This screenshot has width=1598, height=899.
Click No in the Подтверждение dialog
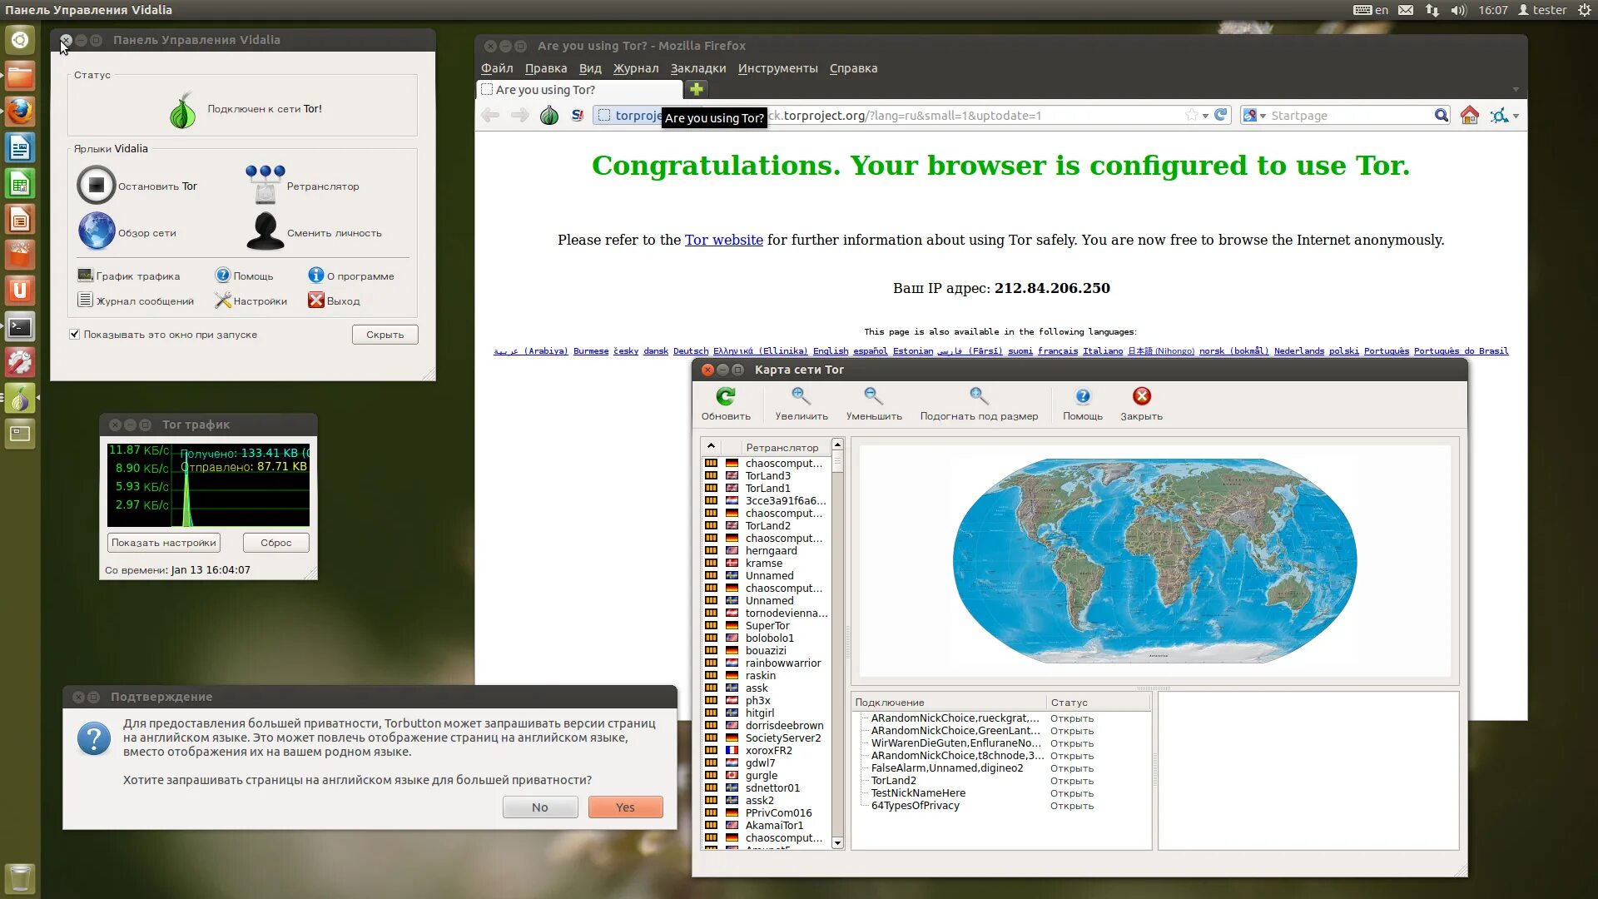tap(540, 807)
